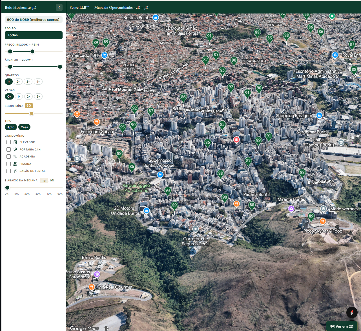Click Vila Real Gourmet restaurant icon

pos(92,287)
